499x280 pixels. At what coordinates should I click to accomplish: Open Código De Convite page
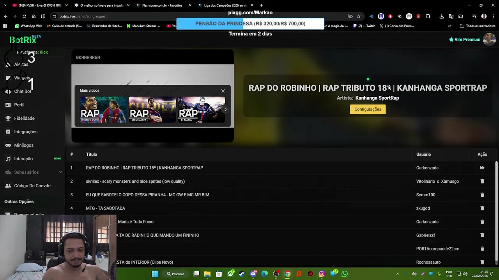tap(32, 186)
